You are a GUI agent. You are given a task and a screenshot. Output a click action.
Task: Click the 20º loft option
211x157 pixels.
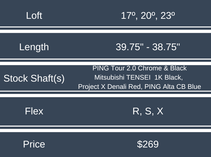tap(148, 15)
